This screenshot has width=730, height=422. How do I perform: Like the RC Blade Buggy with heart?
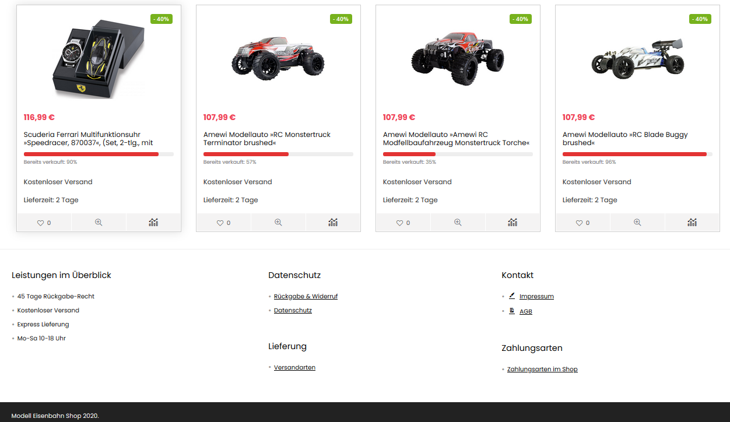(583, 223)
